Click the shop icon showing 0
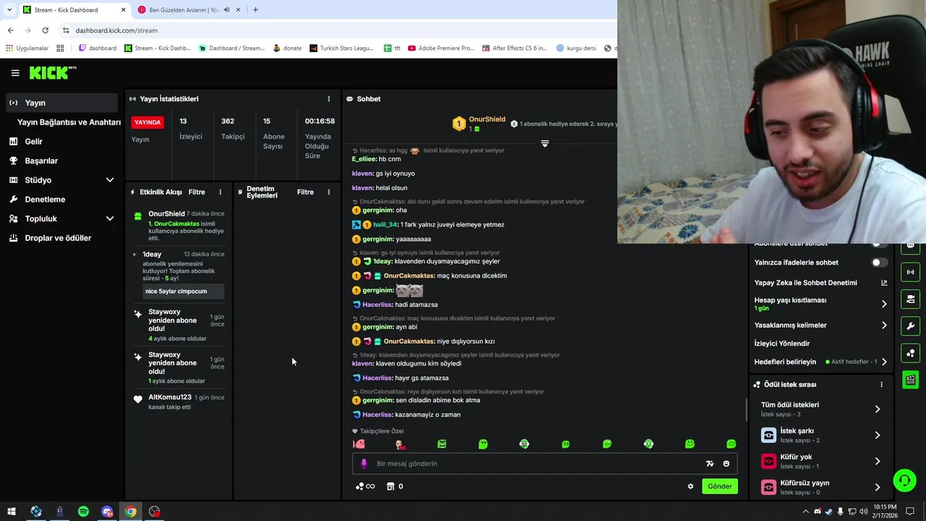 [395, 486]
